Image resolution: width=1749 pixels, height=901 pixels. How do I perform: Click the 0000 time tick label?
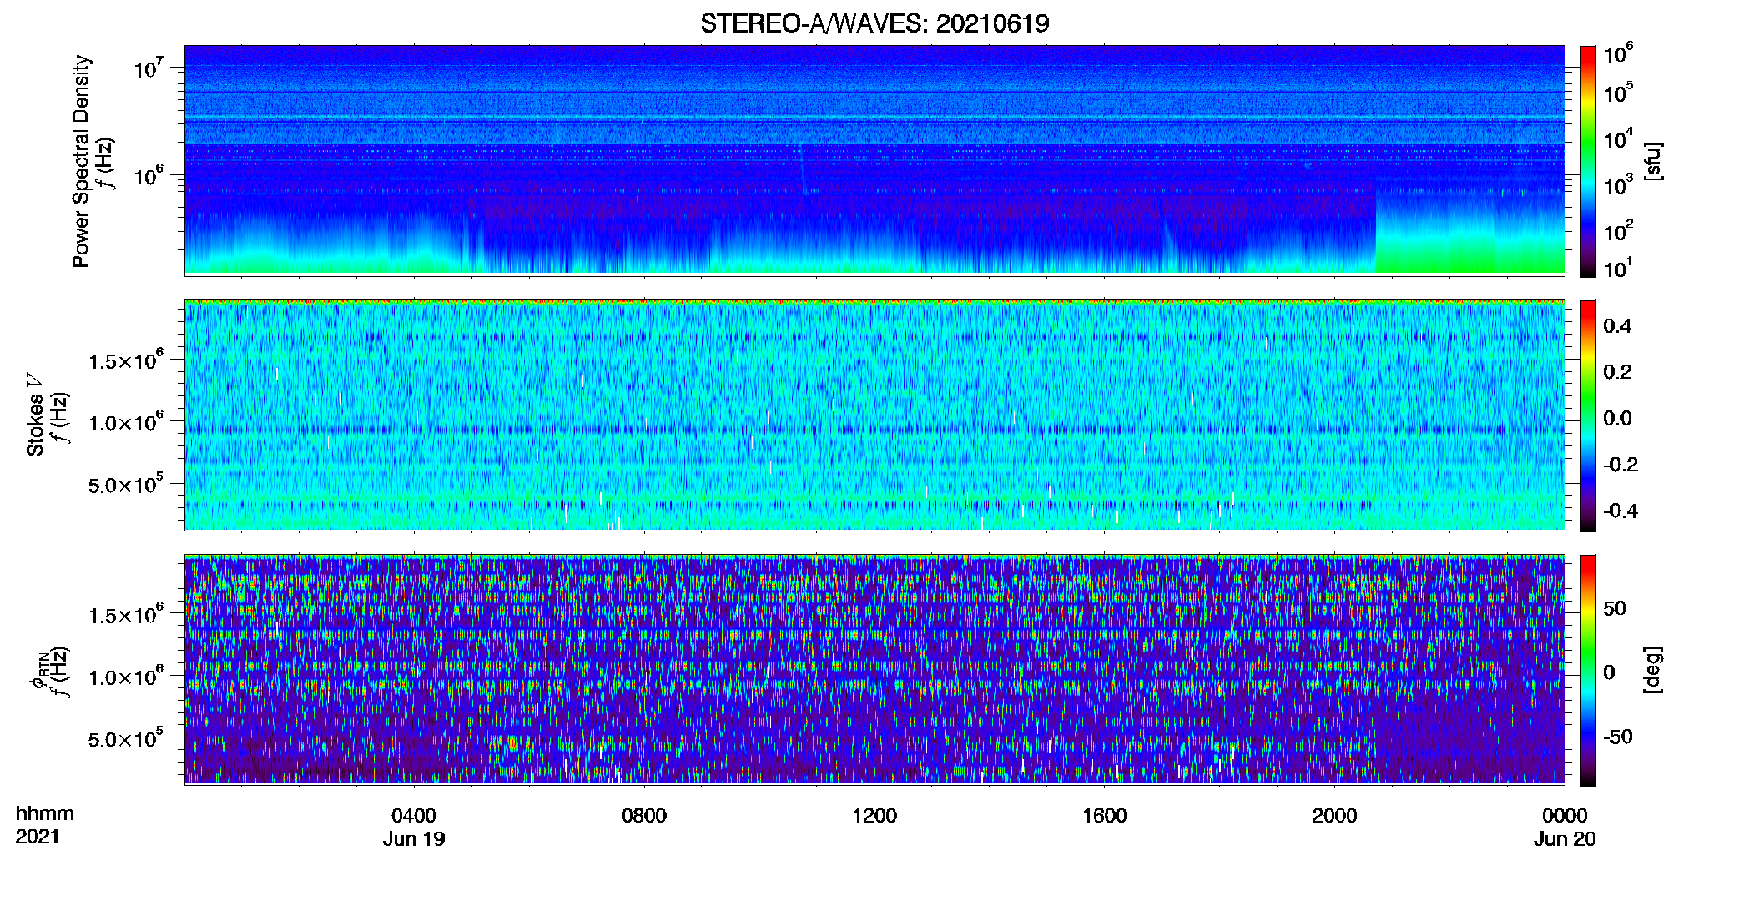click(x=1565, y=816)
